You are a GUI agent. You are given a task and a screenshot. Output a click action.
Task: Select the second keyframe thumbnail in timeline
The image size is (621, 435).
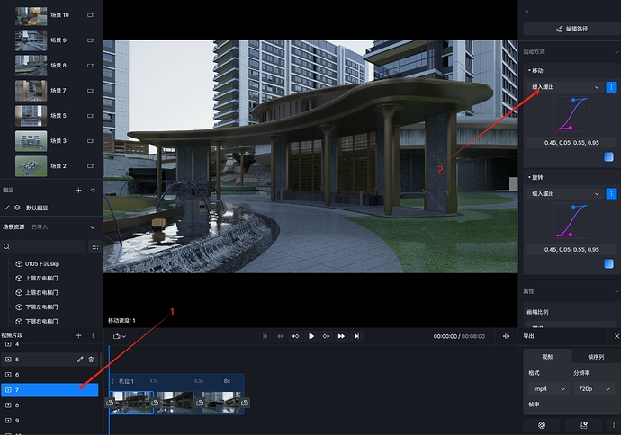point(176,403)
